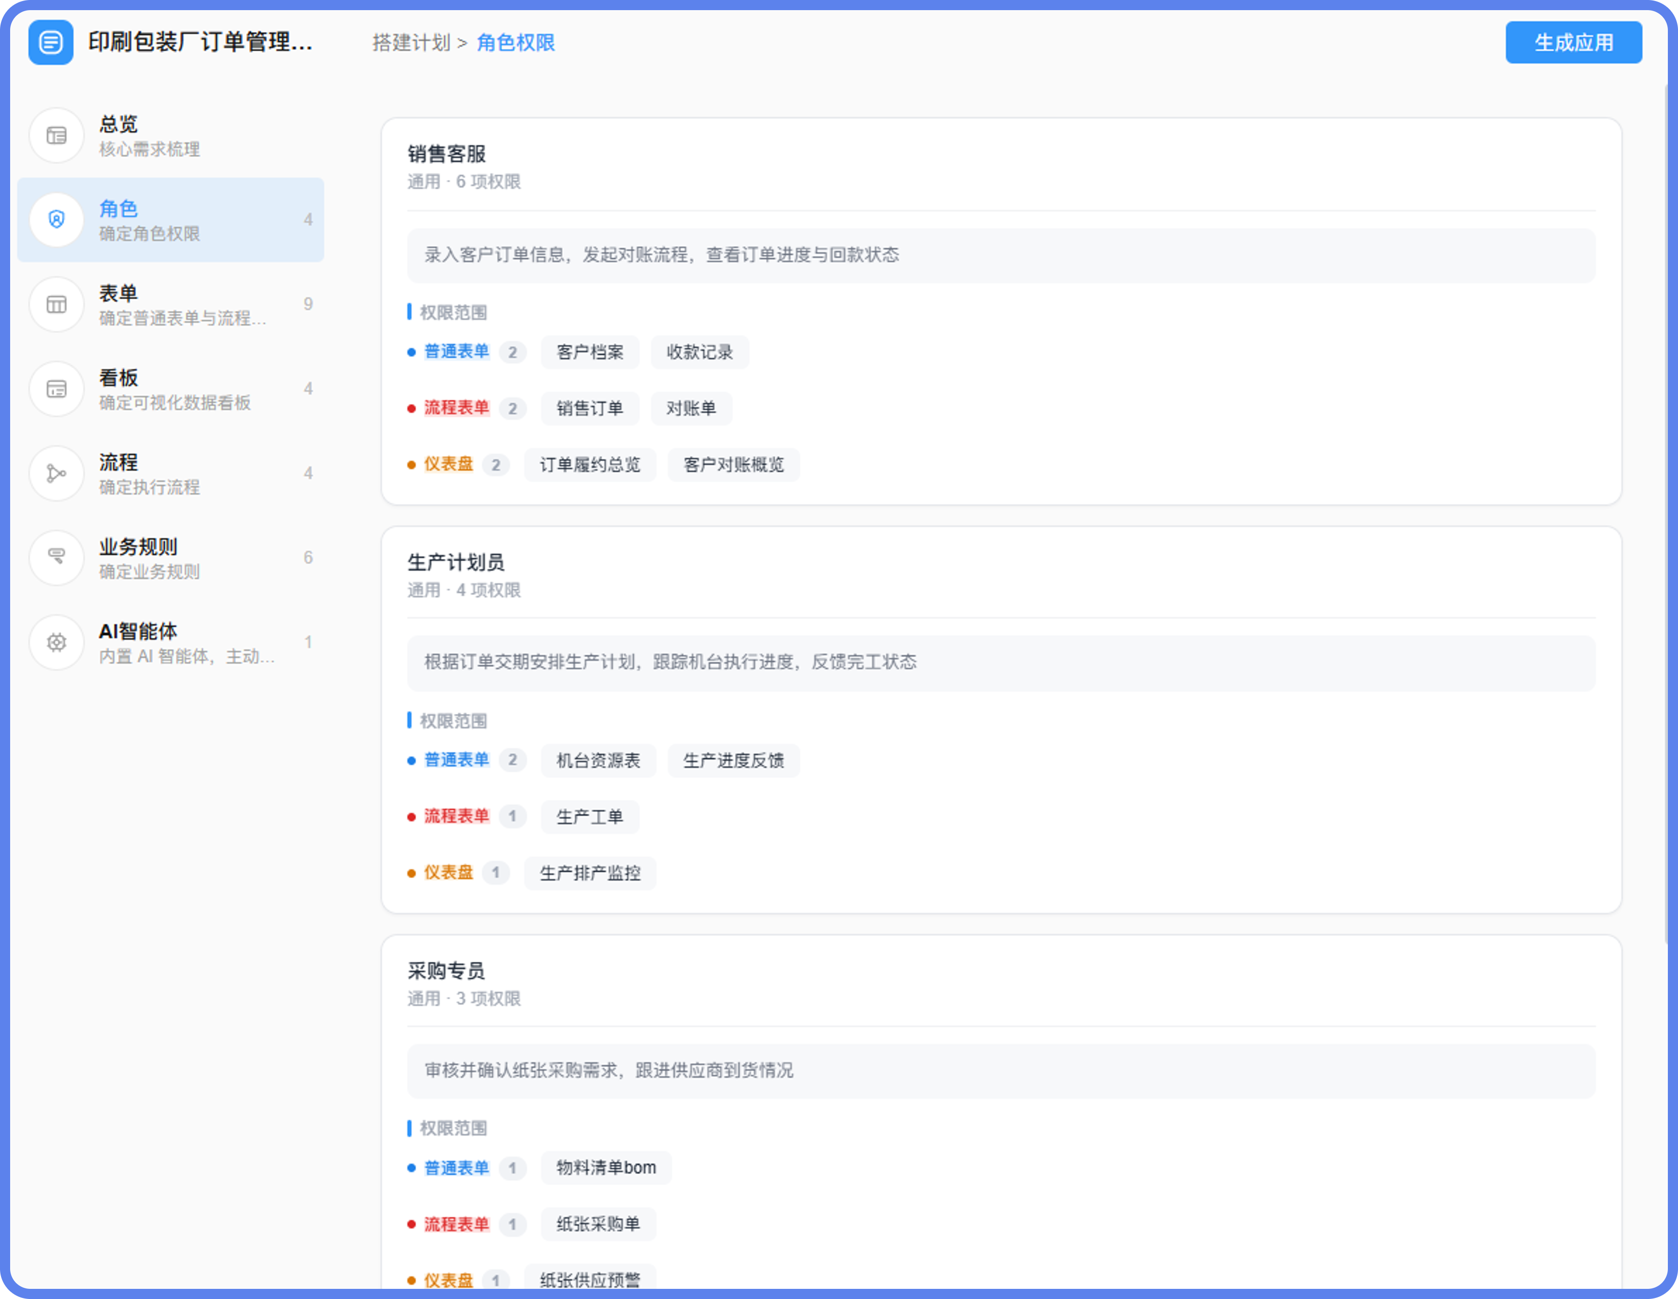Click the 生产排产监控 tag

[x=590, y=873]
